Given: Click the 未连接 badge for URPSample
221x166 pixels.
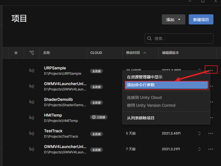Looking at the screenshot, I should pos(96,71).
